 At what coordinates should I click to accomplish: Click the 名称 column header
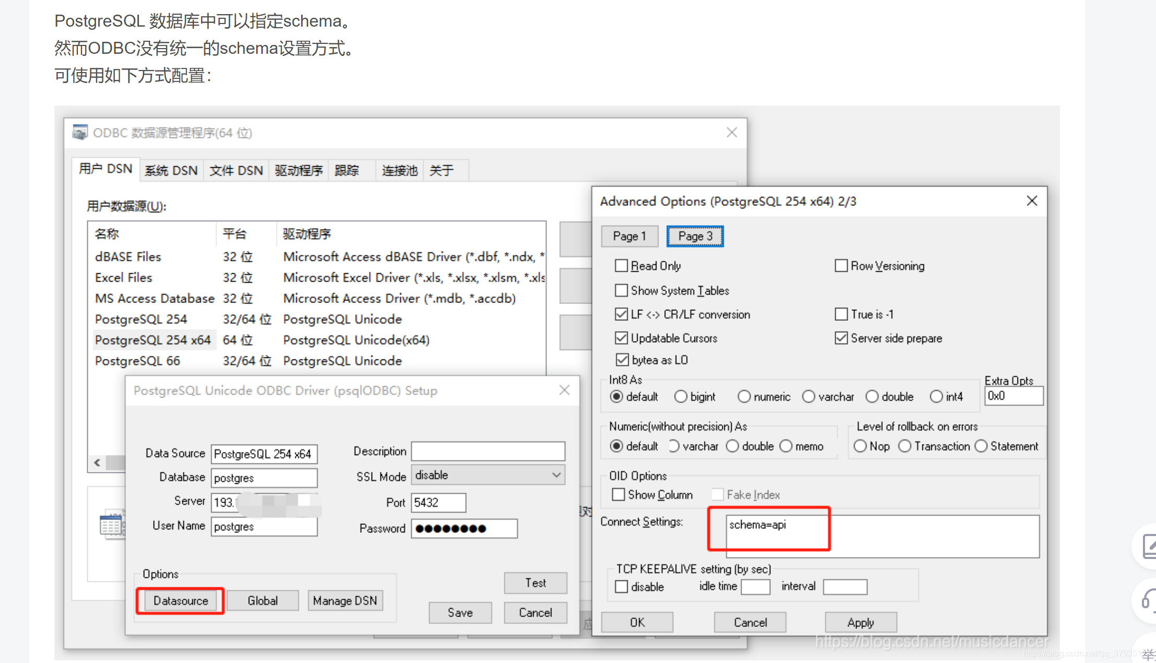point(153,234)
